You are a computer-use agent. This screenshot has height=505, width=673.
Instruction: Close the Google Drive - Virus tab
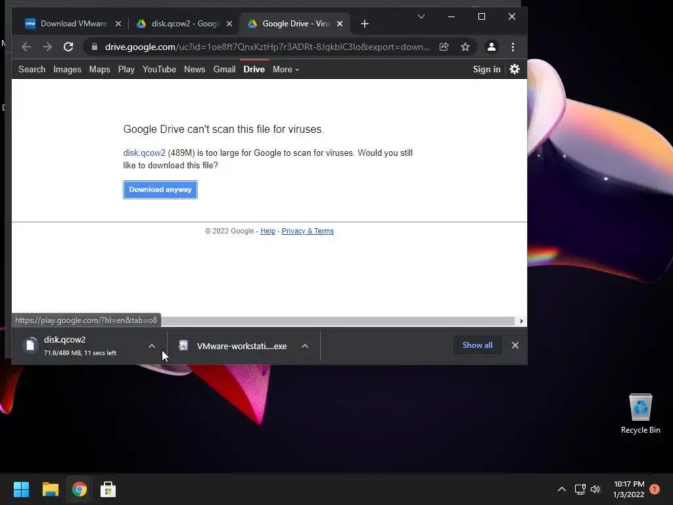340,24
